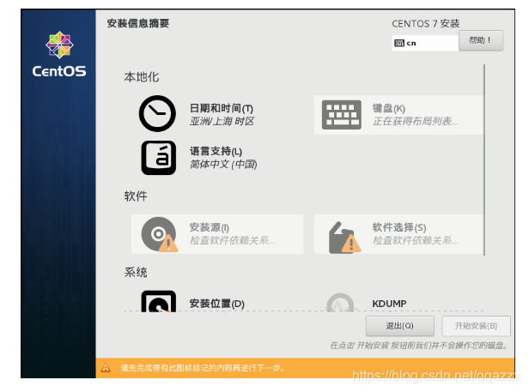Click the 亚洲/上海 时区 timezone text
Screen dimensions: 529x392
pos(222,121)
